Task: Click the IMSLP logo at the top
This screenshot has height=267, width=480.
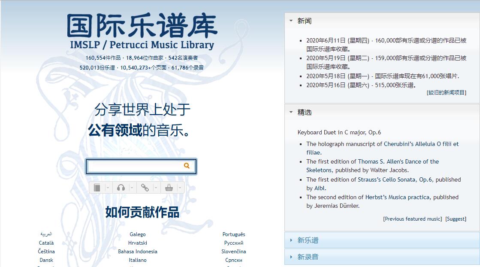Action: 141,27
